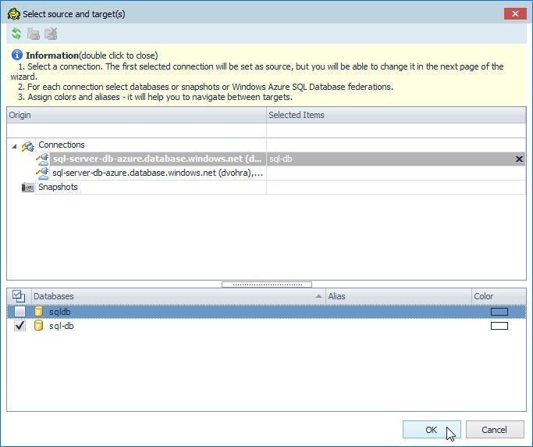
Task: Click the Origin filter input row
Action: 137,131
